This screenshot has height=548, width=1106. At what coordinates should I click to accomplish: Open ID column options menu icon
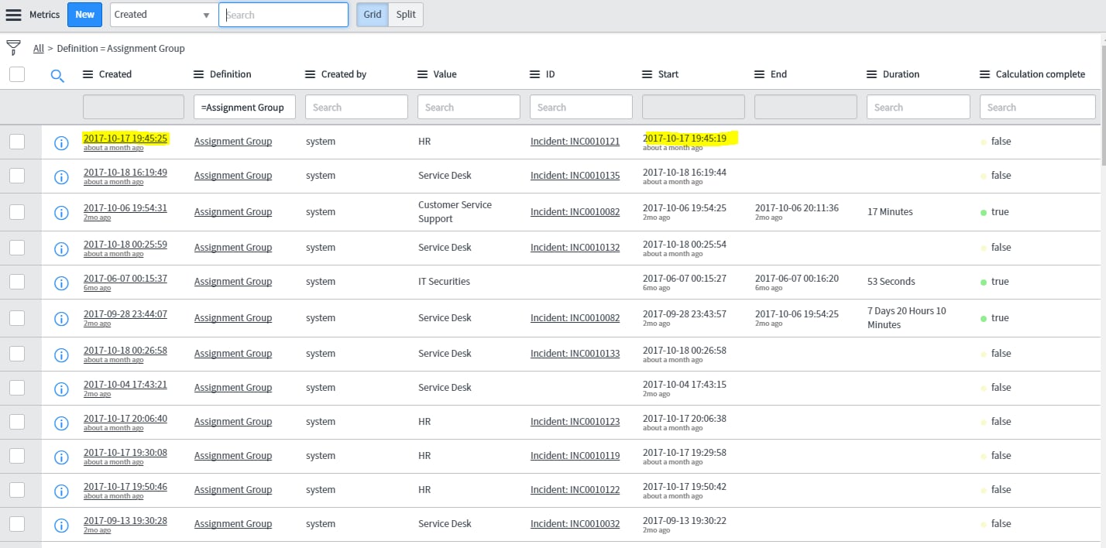[x=535, y=74]
